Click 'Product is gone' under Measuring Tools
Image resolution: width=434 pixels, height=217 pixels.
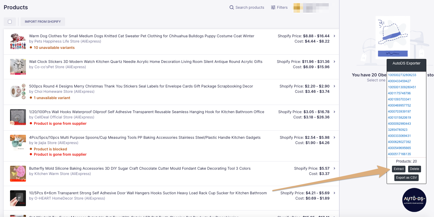pos(60,154)
